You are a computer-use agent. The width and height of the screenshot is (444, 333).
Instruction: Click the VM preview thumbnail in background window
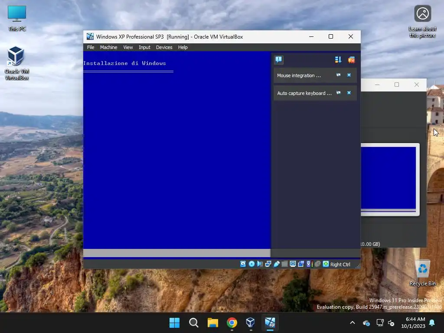389,180
